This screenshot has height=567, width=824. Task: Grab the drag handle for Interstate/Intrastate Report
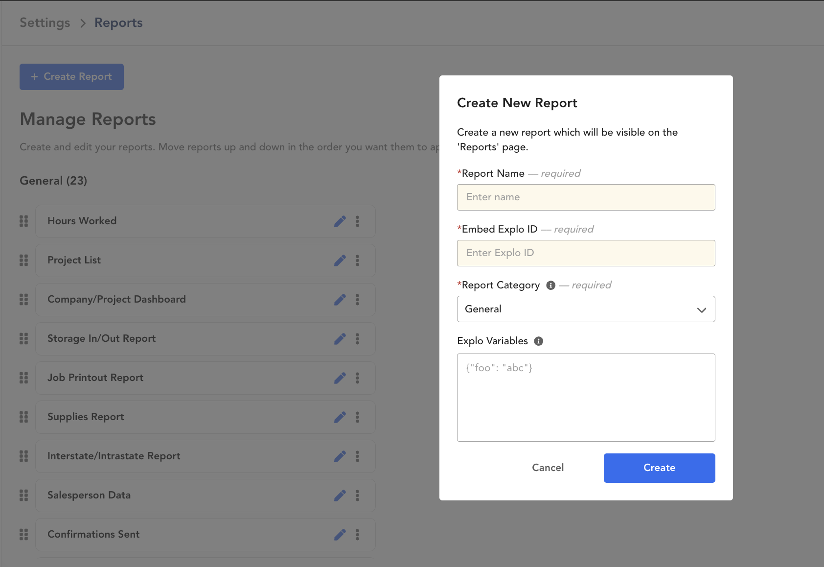[x=23, y=456]
